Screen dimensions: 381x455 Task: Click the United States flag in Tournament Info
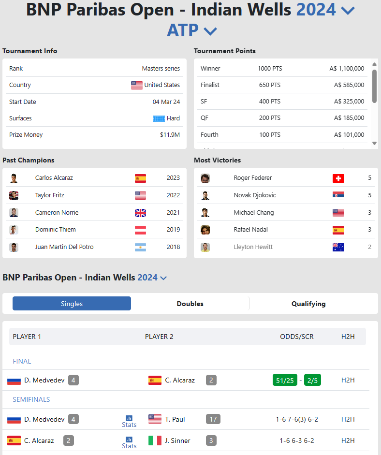pos(137,85)
